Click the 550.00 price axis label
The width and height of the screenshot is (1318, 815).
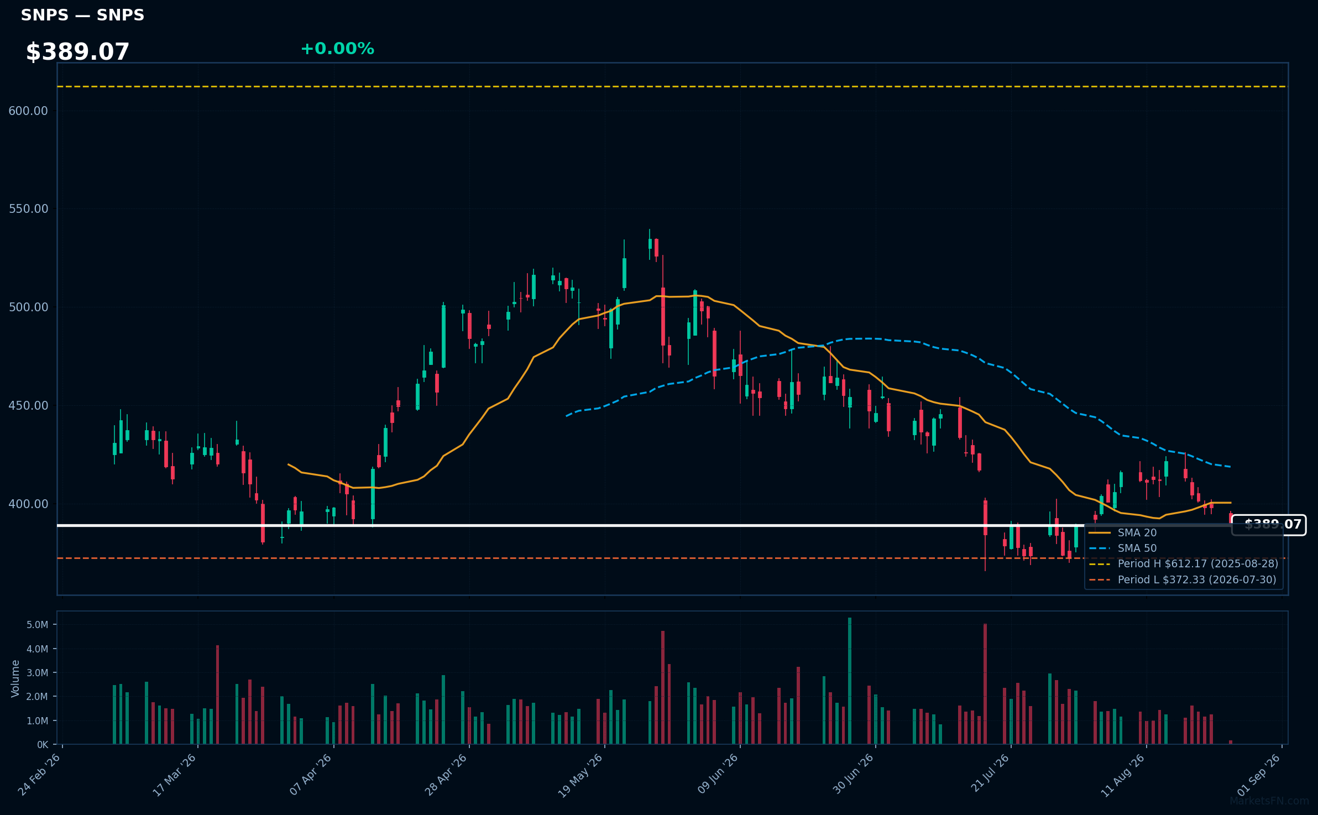coord(28,209)
